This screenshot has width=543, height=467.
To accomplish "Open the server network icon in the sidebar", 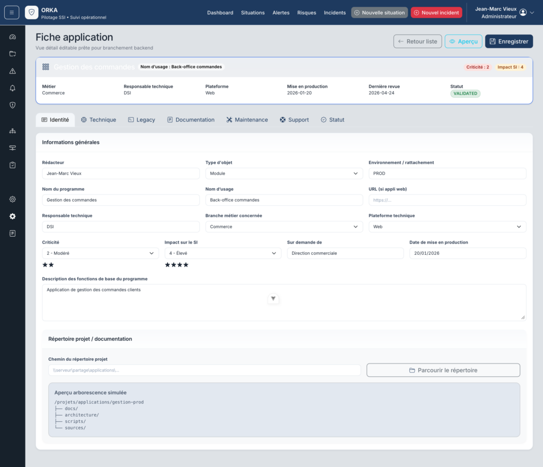I will coord(13,148).
